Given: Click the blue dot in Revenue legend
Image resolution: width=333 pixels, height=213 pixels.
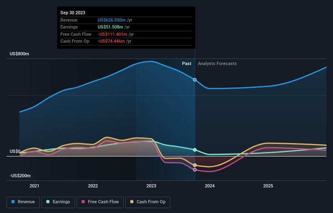Looking at the screenshot, I should [x=13, y=202].
